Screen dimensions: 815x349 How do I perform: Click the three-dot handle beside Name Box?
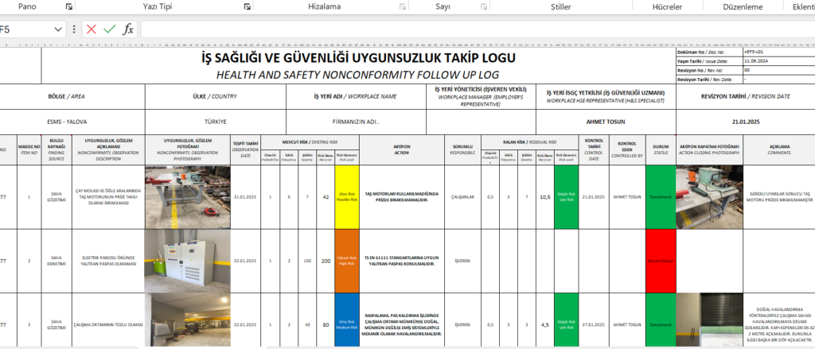[74, 29]
